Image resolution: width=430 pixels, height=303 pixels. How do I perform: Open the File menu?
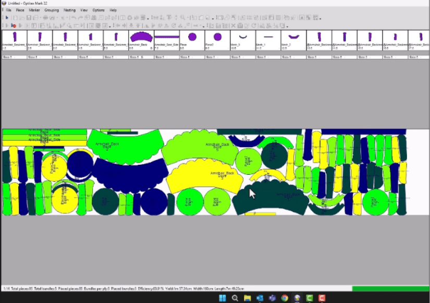[9, 10]
